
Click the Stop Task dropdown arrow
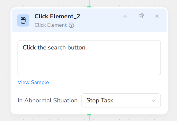(154, 101)
